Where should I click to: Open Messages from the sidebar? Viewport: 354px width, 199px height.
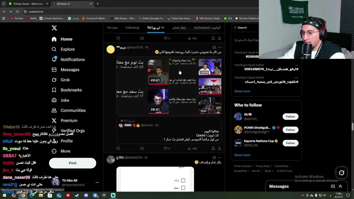pos(65,70)
